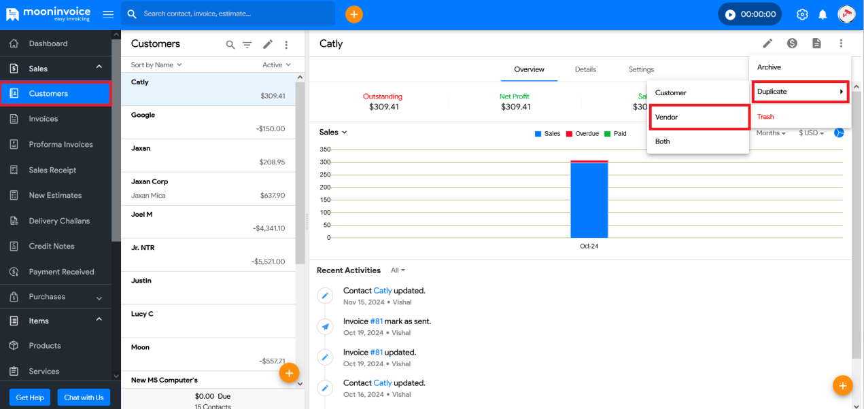Open the Active status dropdown
Viewport: 864px width, 409px height.
(277, 65)
